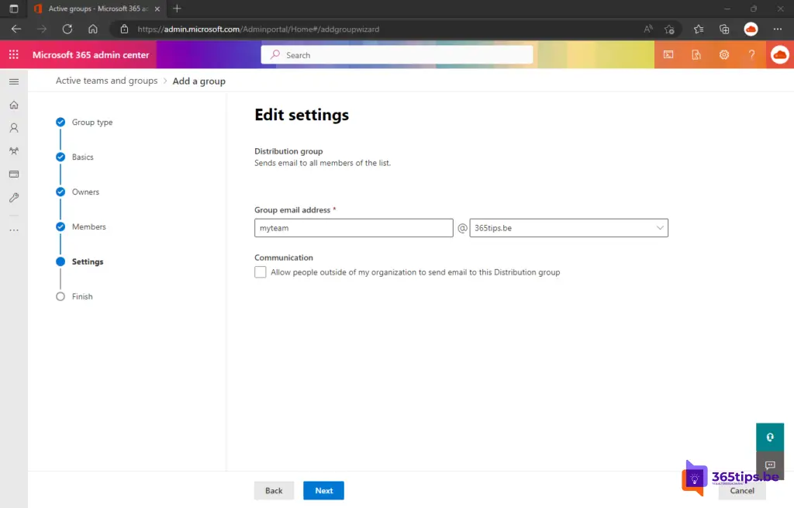794x508 pixels.
Task: Open Billing card icon in sidebar
Action: (13, 175)
